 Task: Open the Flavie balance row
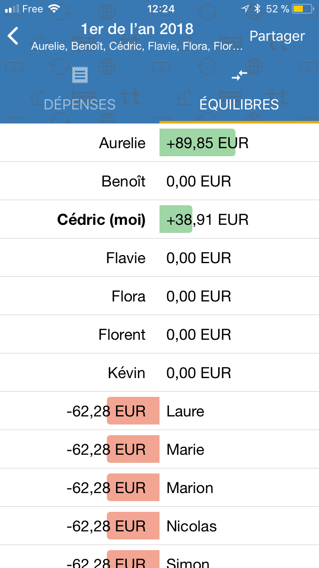[x=159, y=258]
